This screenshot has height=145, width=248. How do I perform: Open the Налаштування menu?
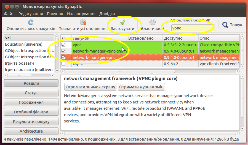[x=81, y=14]
